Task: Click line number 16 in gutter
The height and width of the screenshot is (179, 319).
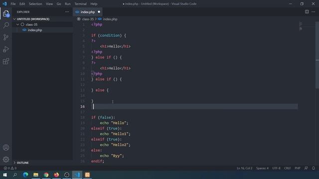Action: pos(82,106)
